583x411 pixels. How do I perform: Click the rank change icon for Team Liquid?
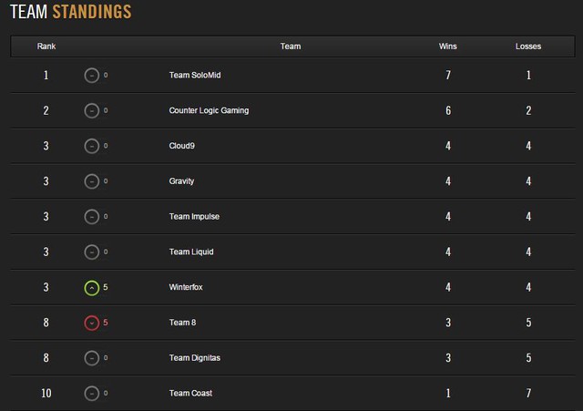pyautogui.click(x=91, y=252)
